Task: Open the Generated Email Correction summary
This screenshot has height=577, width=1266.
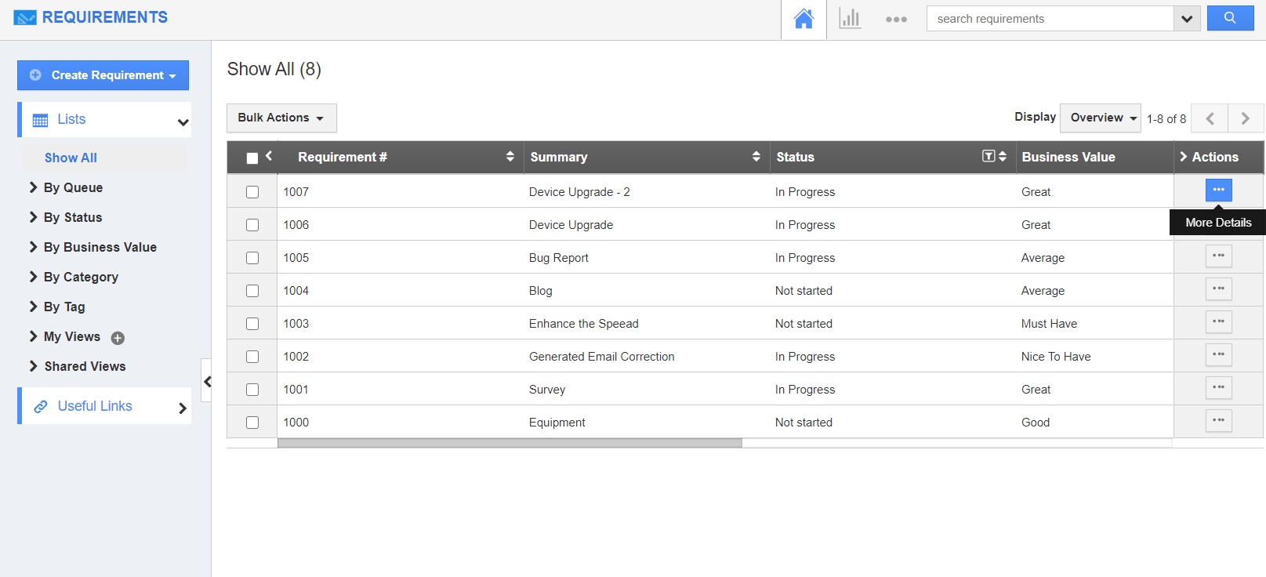Action: (602, 357)
